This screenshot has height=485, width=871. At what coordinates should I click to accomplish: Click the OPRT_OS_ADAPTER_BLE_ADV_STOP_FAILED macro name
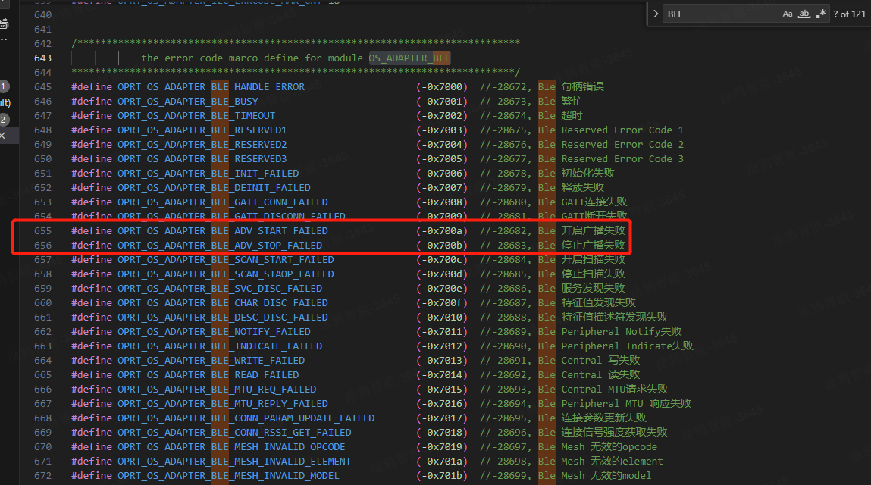219,245
